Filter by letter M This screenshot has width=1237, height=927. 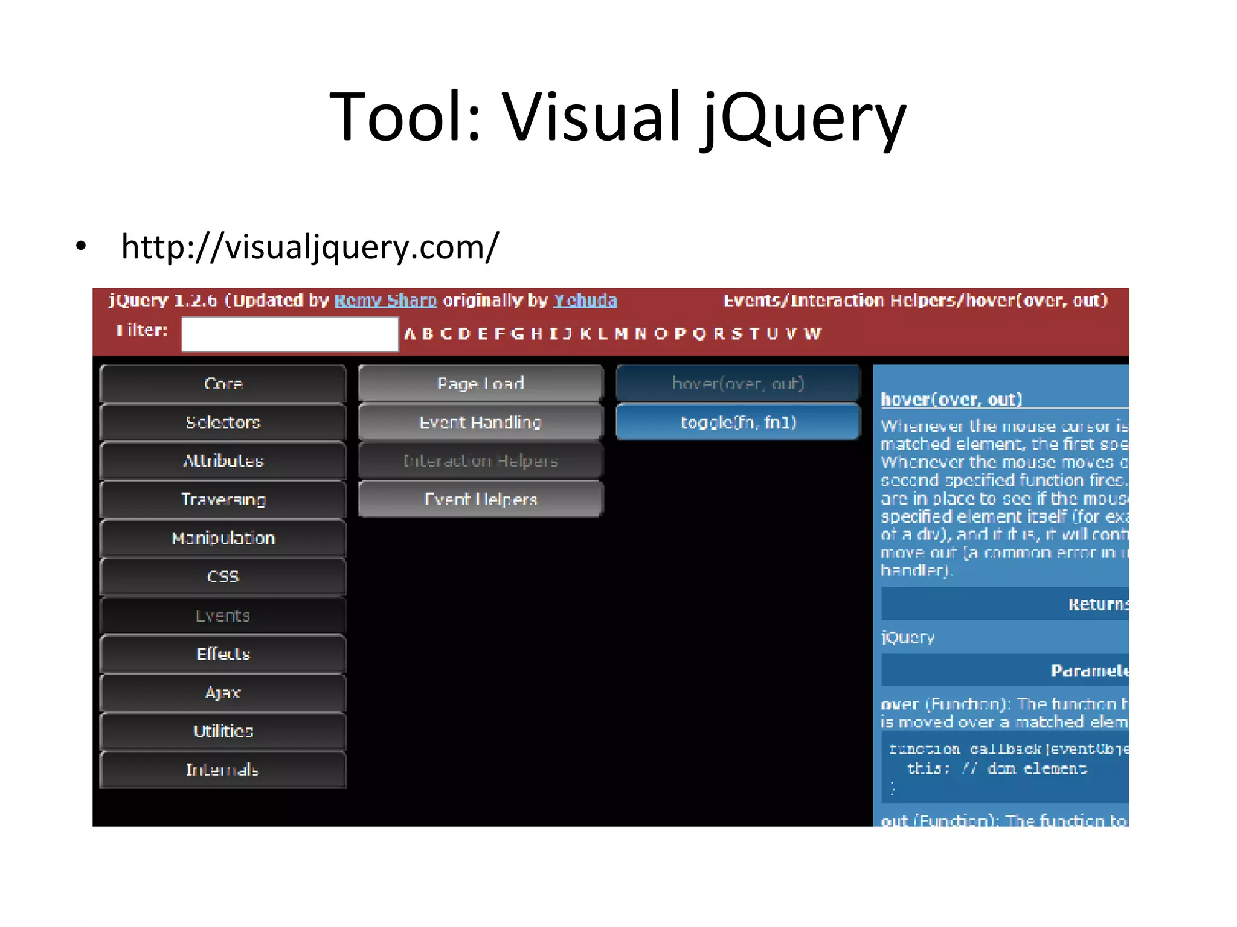pyautogui.click(x=622, y=334)
